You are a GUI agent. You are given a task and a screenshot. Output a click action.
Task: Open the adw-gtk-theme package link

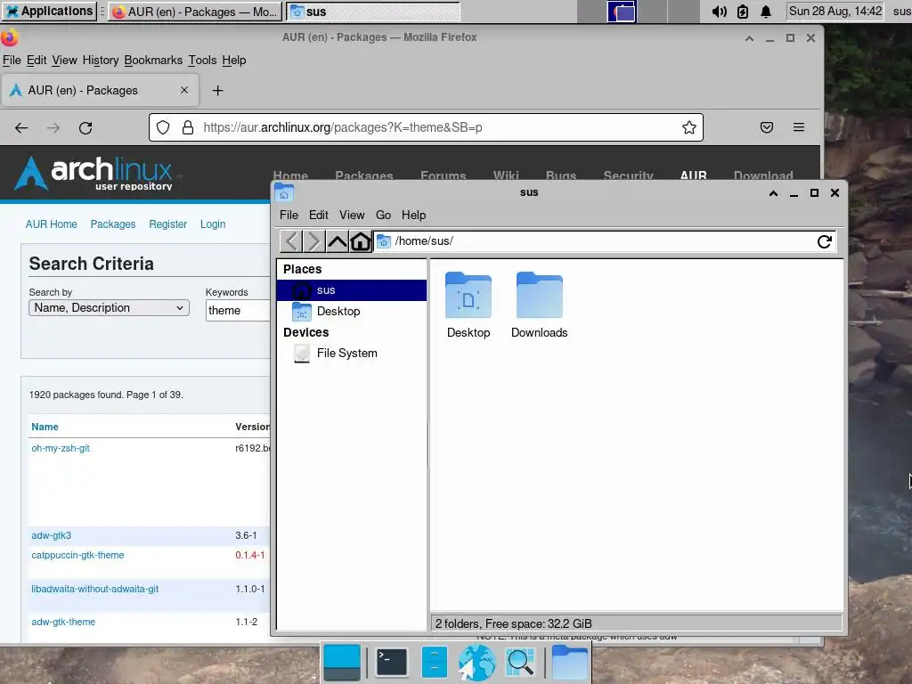[63, 622]
